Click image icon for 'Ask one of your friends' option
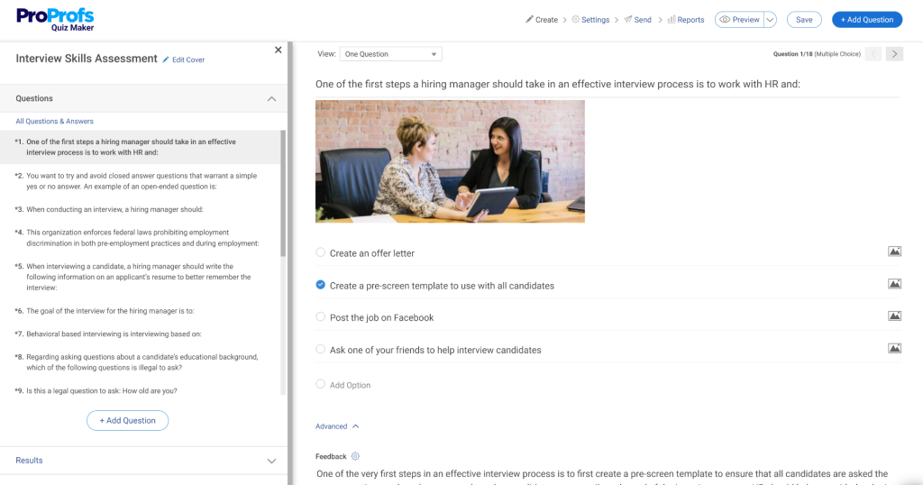 894,348
